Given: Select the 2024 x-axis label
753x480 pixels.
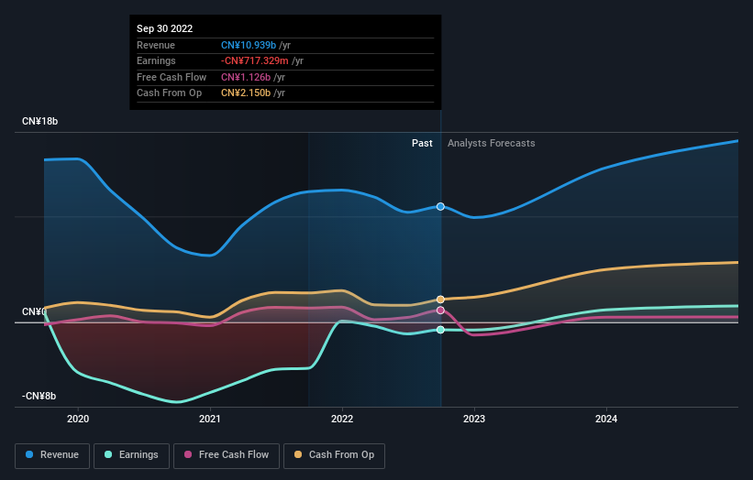Looking at the screenshot, I should (x=606, y=420).
